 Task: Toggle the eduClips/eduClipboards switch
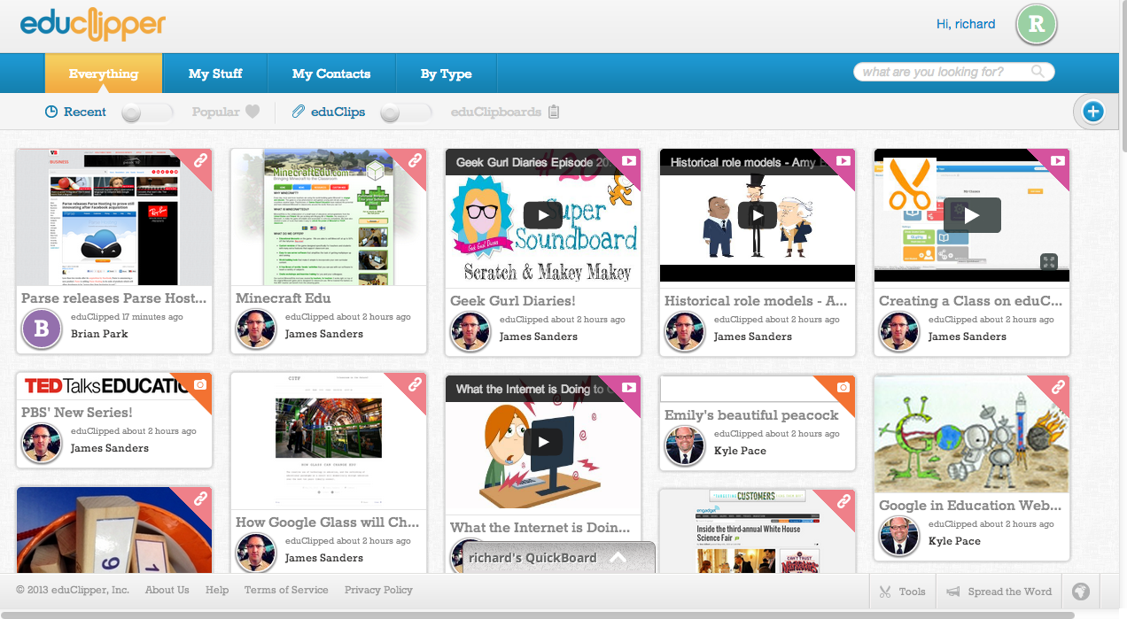406,112
